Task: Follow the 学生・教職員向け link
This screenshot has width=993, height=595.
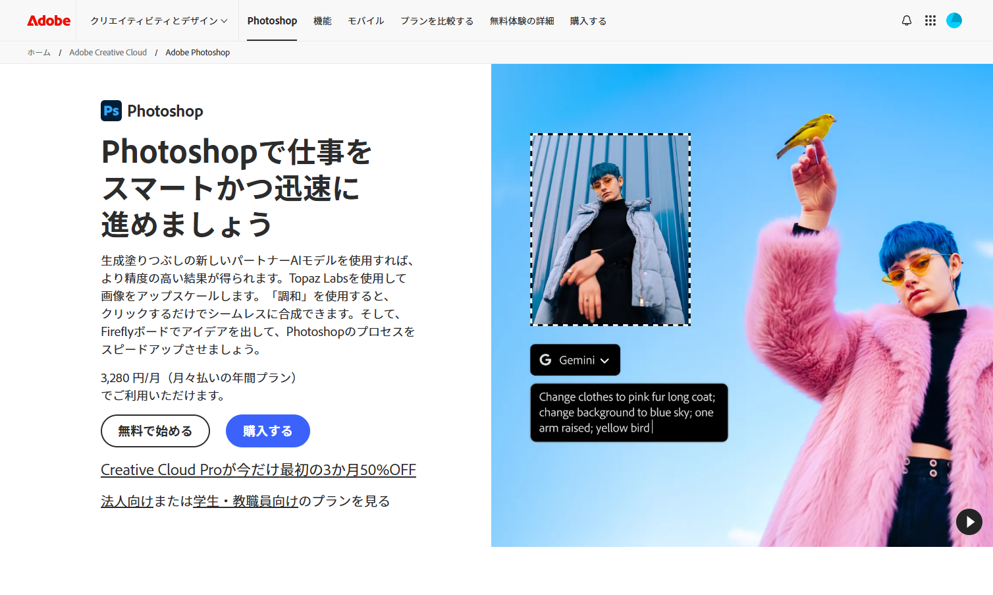Action: [246, 501]
